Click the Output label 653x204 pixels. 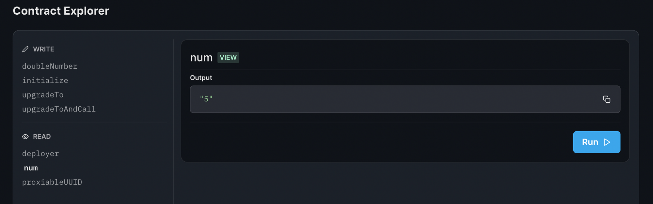[201, 78]
